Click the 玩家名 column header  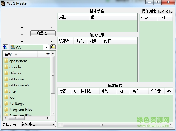pos(65,41)
